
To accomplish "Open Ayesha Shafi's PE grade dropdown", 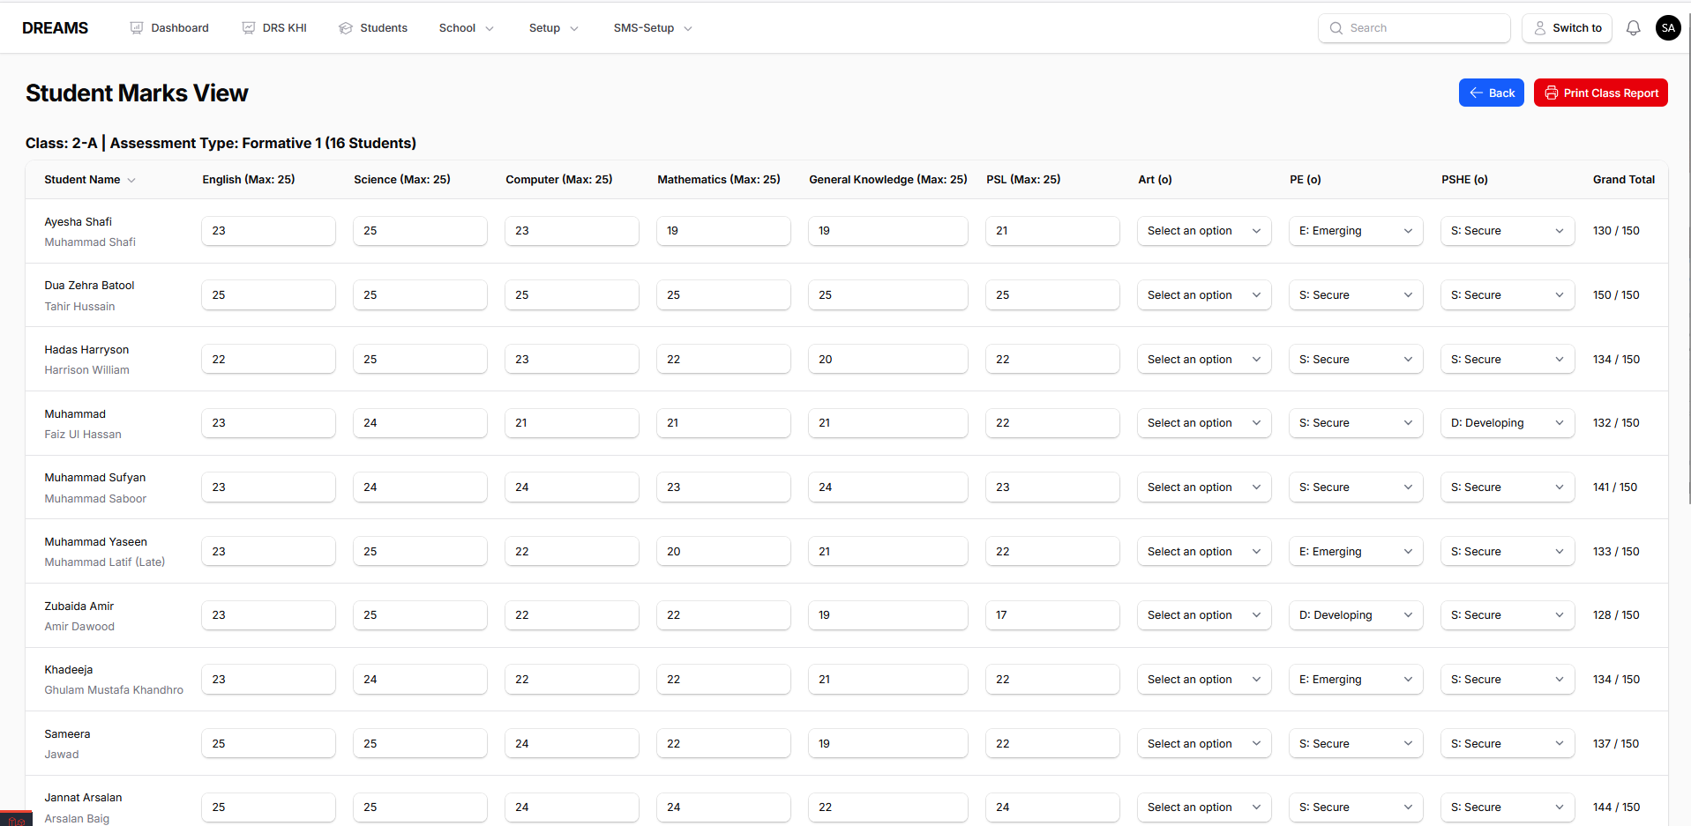I will (1356, 231).
